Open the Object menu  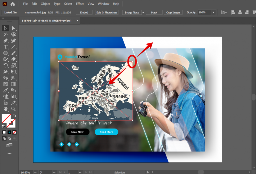pos(45,4)
